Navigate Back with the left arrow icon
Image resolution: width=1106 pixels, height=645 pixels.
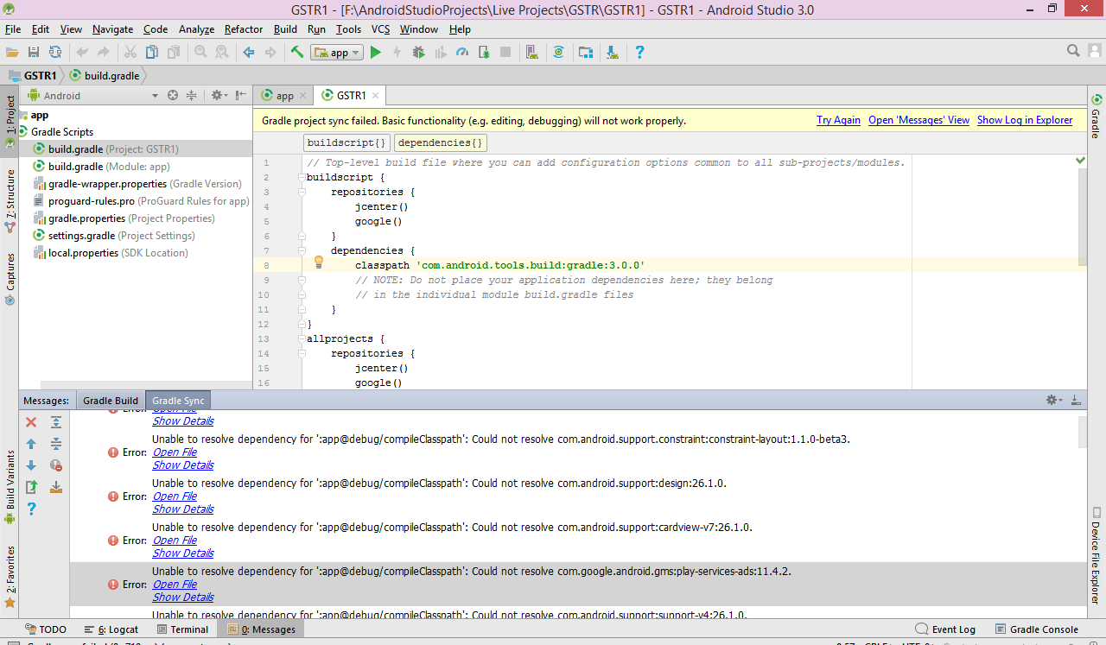(x=249, y=53)
